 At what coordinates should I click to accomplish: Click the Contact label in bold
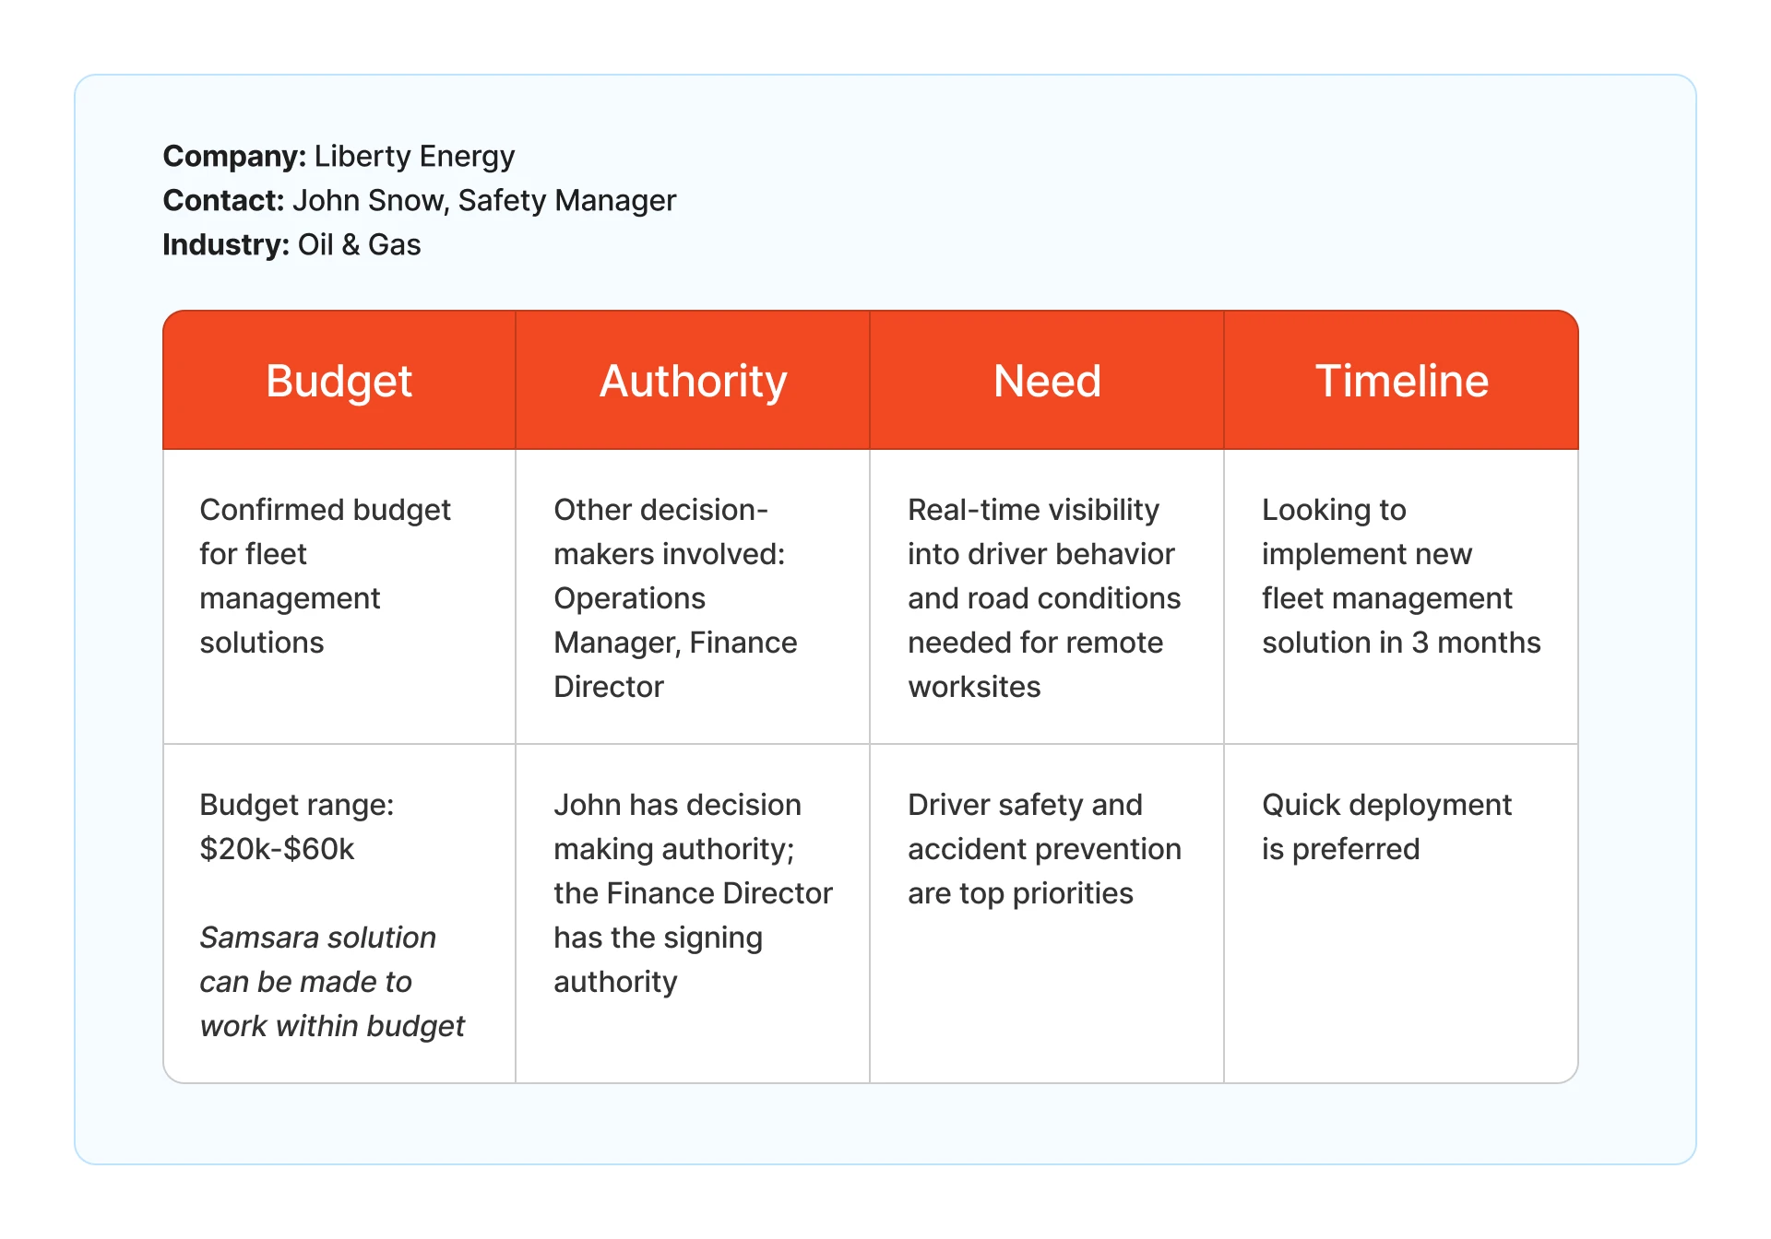(223, 201)
